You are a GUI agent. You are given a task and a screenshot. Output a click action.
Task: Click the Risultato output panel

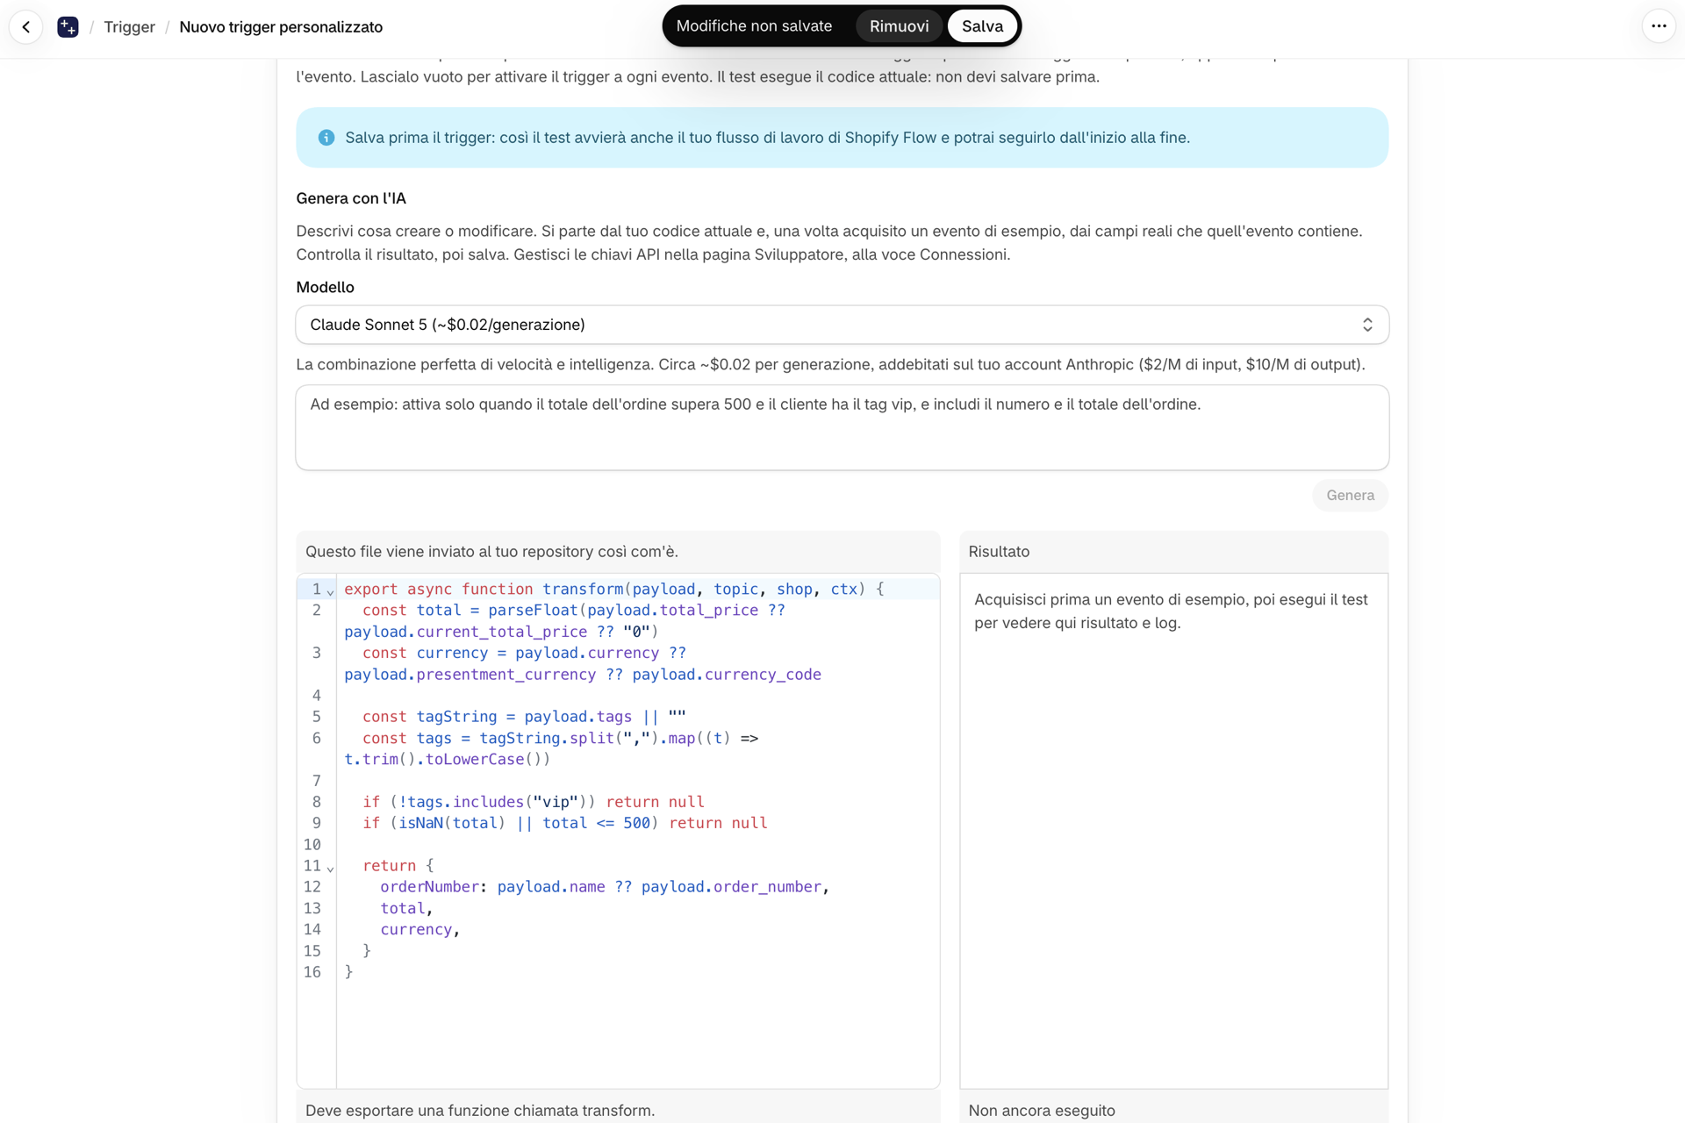click(x=1173, y=831)
